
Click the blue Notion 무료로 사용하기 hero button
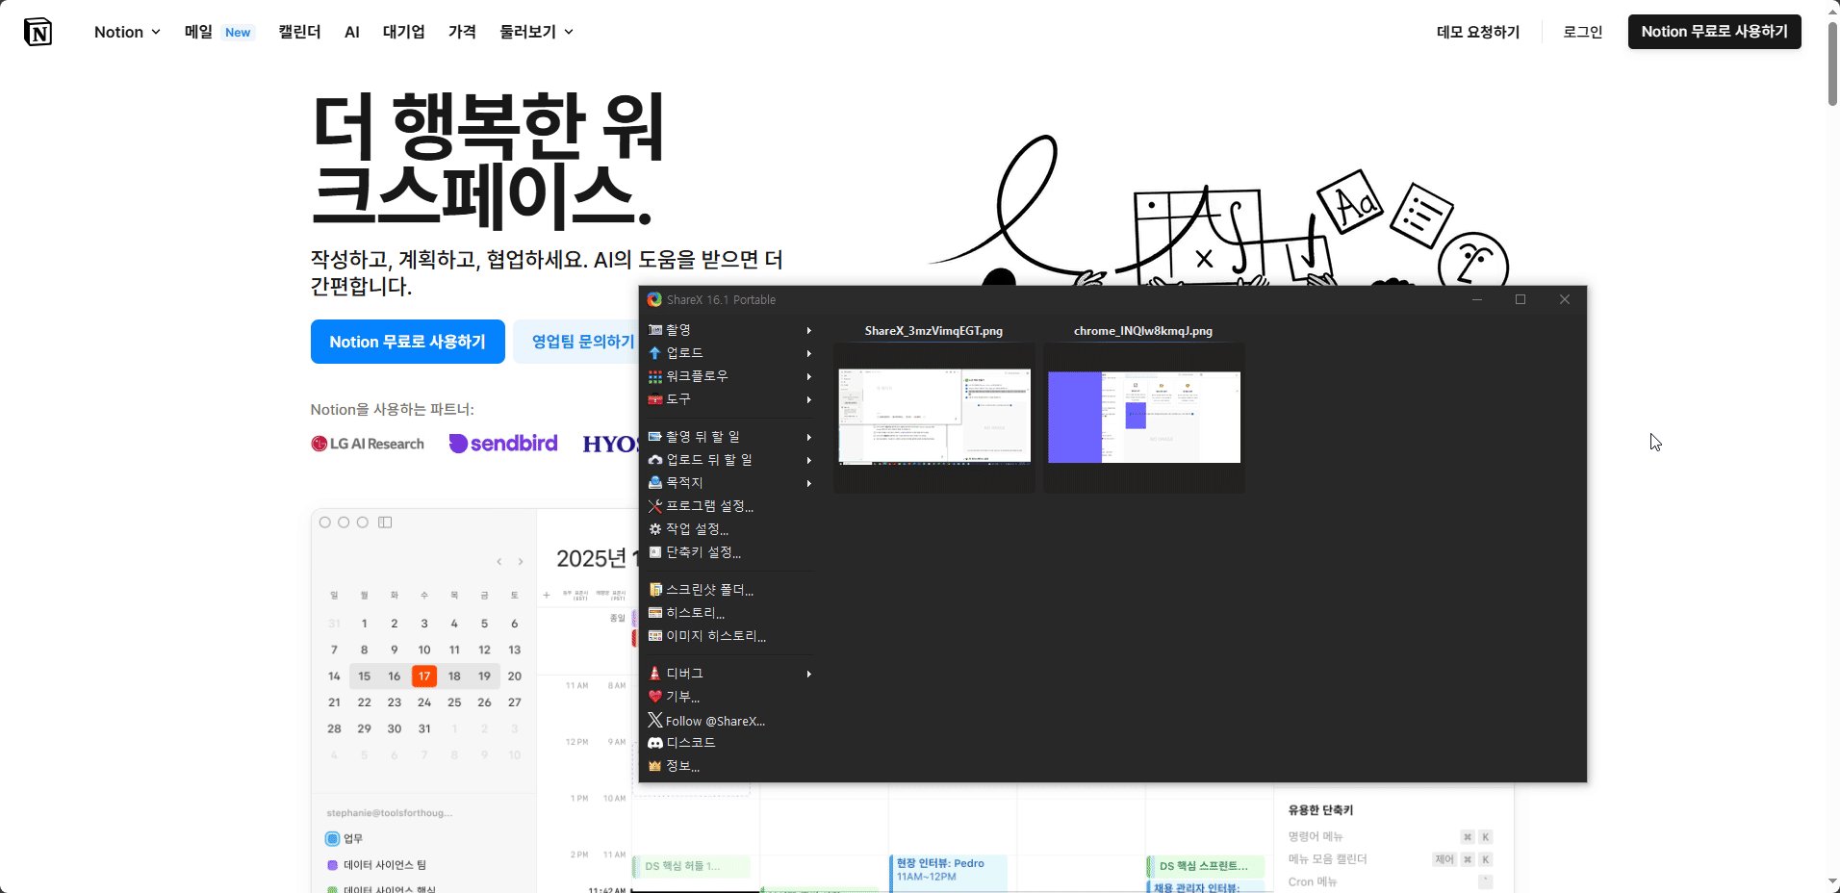pyautogui.click(x=408, y=342)
